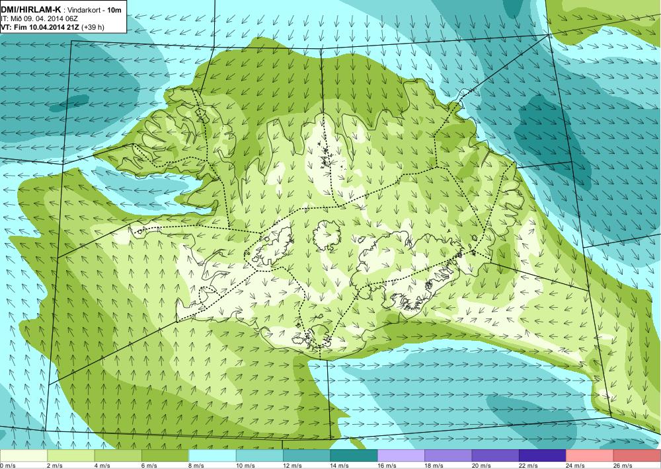This screenshot has width=661, height=469.
Task: Click the 14 m/s legend label
Action: (339, 465)
